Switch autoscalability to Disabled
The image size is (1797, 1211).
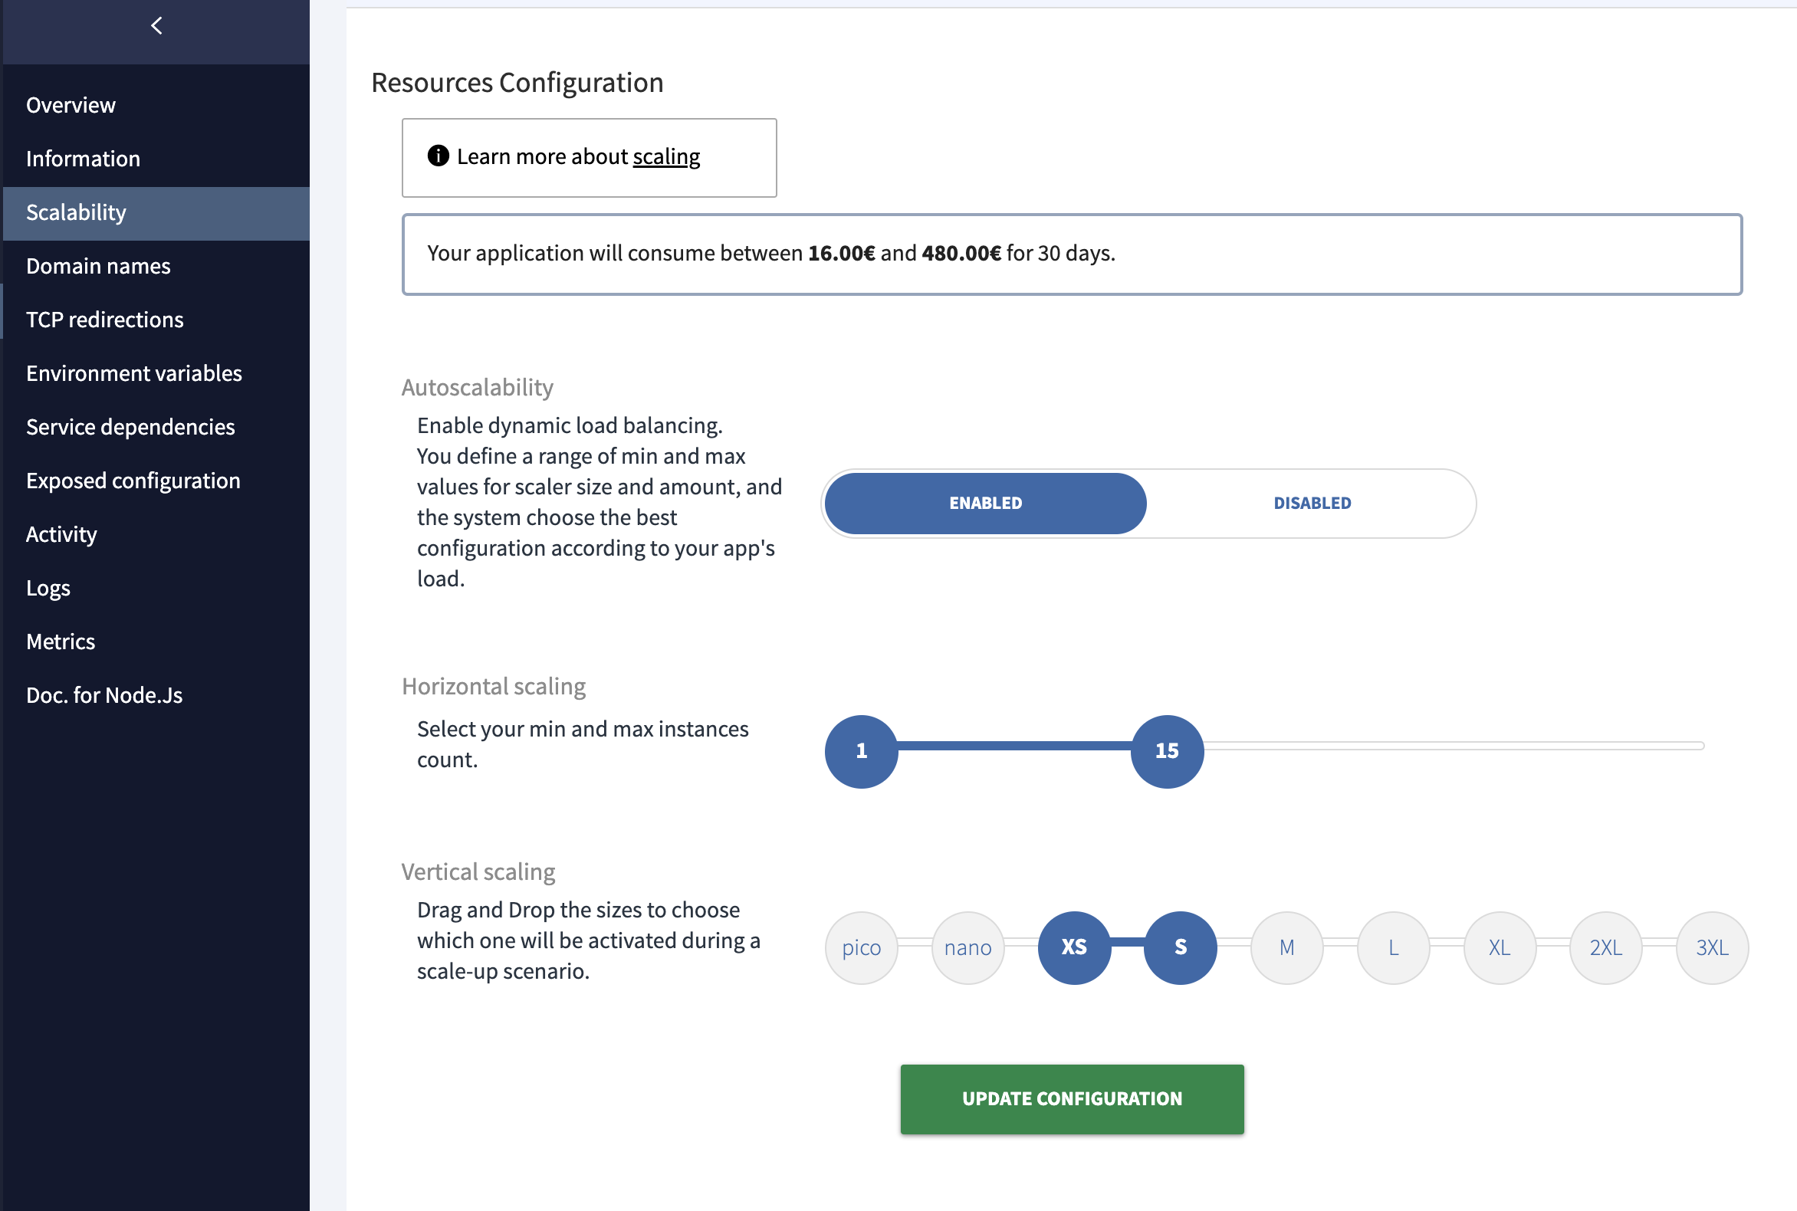pos(1312,504)
